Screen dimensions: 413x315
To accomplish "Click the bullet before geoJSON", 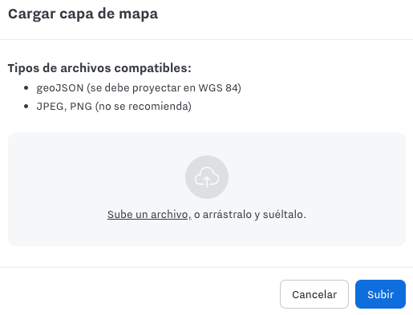I will (26, 87).
